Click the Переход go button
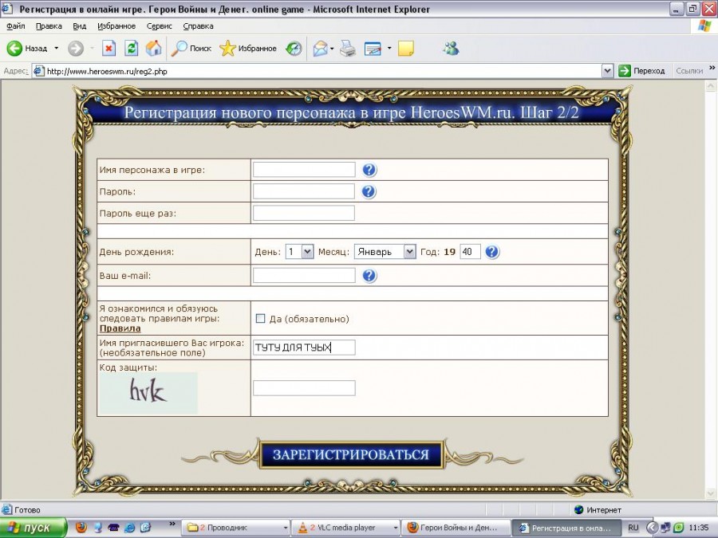 click(641, 71)
